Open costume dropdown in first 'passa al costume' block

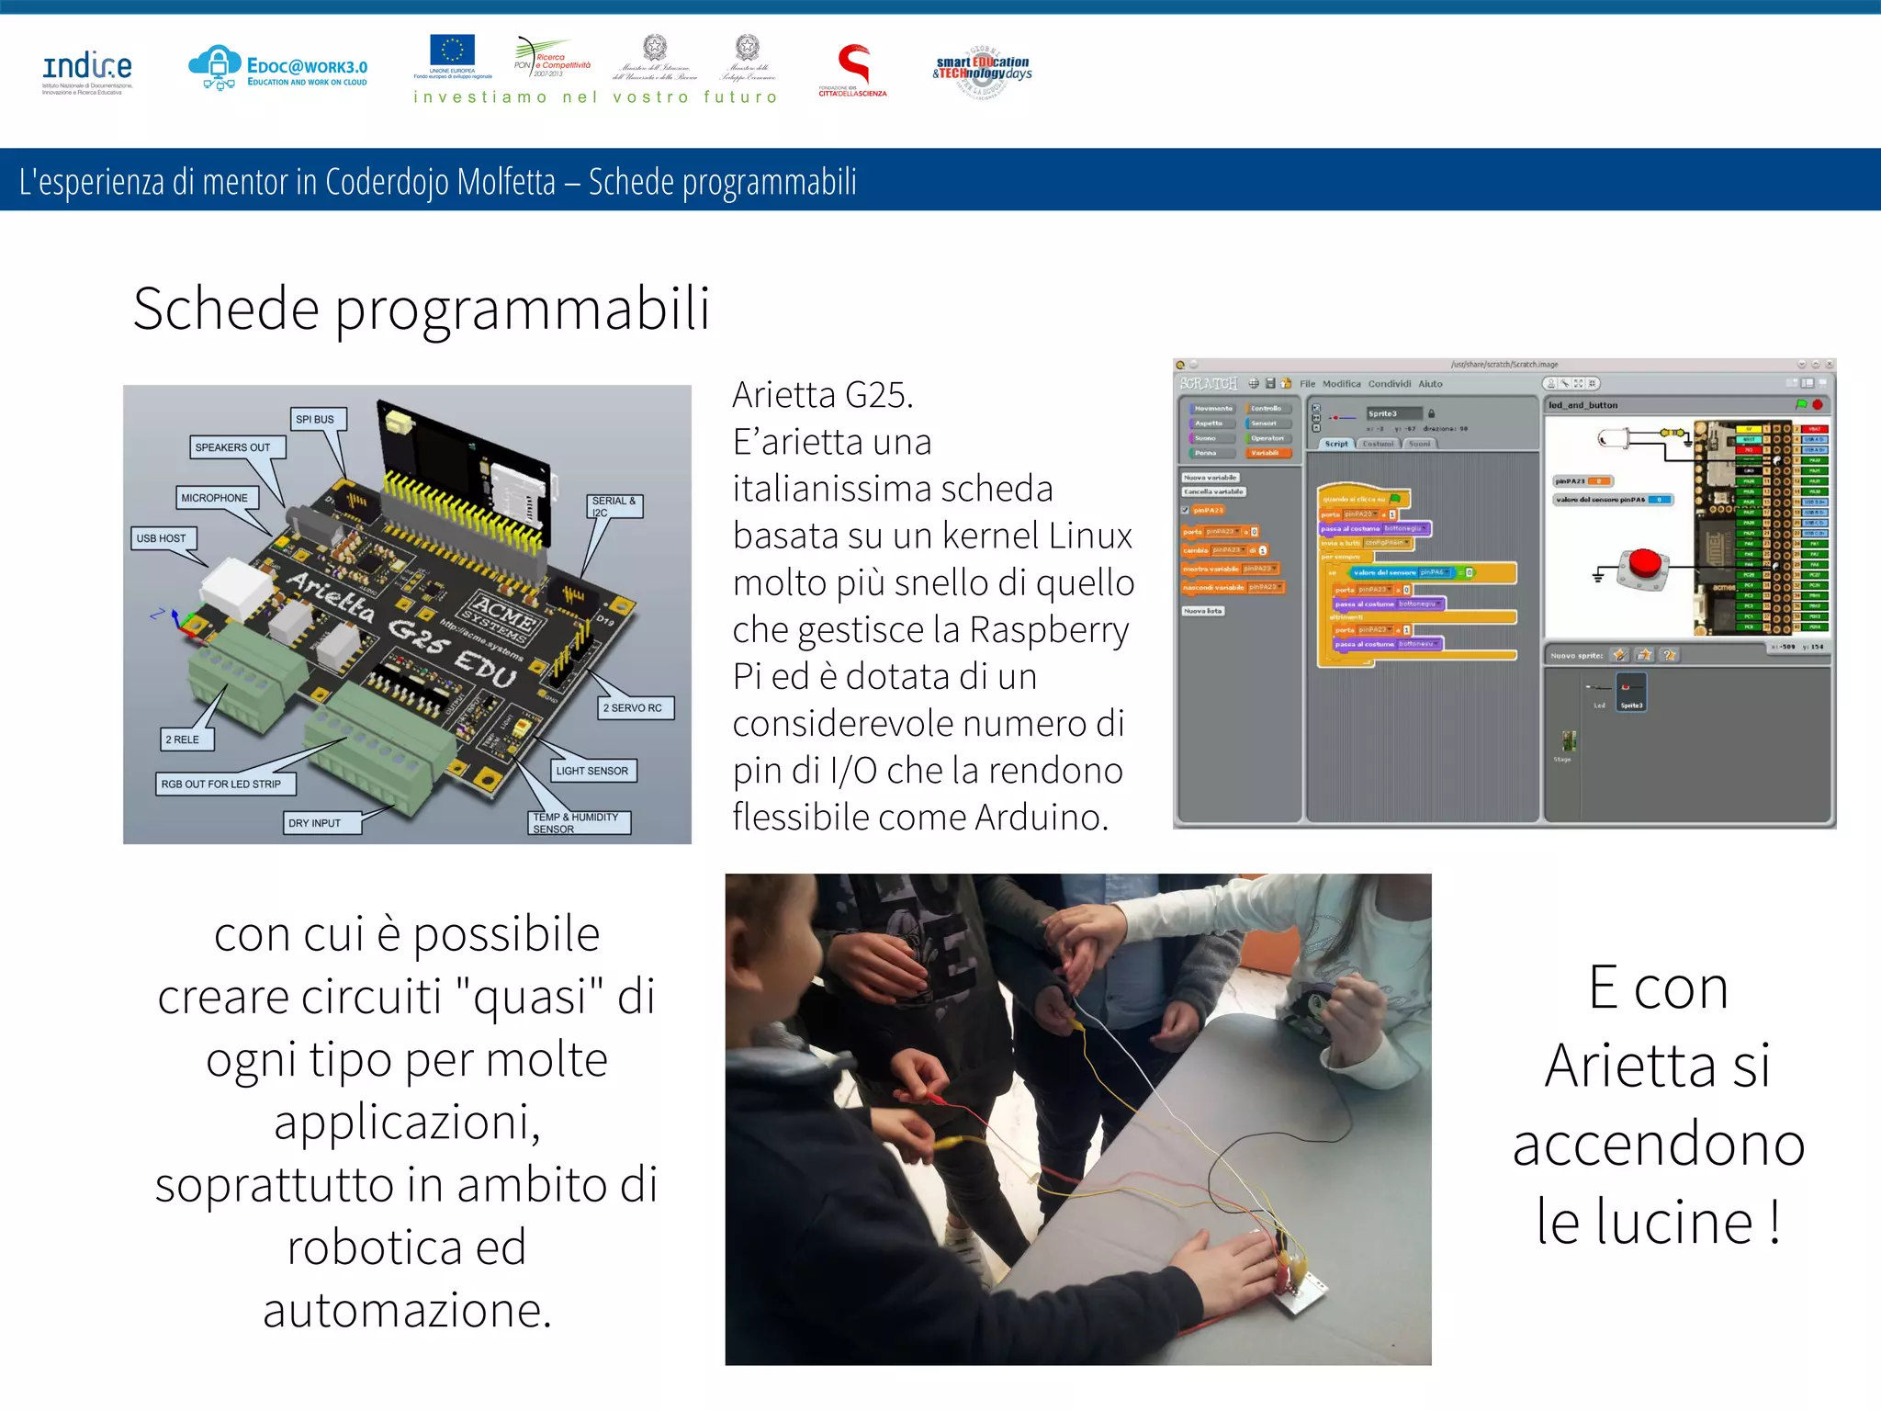coord(1405,528)
